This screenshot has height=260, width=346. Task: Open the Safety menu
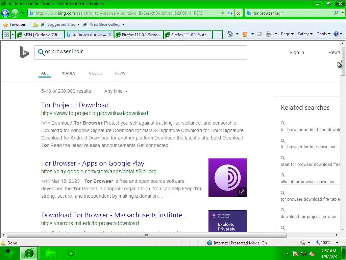point(305,34)
